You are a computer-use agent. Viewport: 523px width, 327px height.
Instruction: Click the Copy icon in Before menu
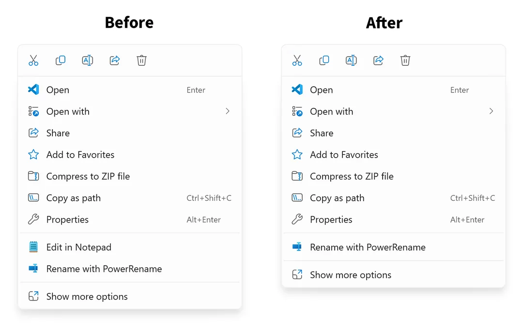(61, 60)
